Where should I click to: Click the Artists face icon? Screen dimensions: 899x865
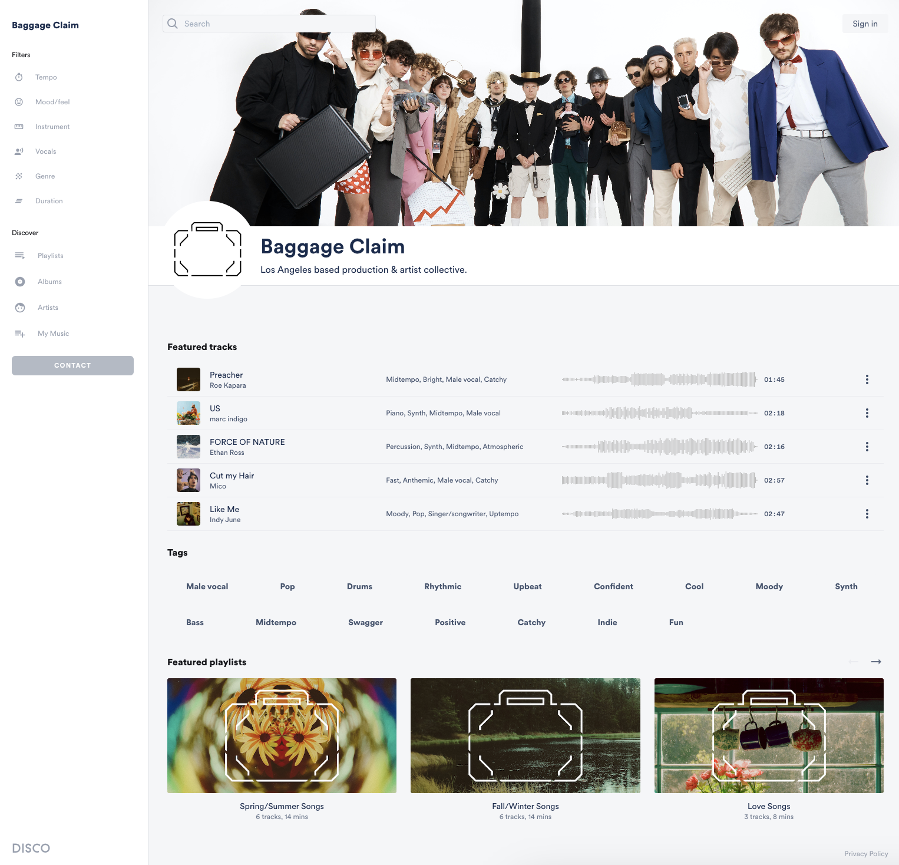20,308
